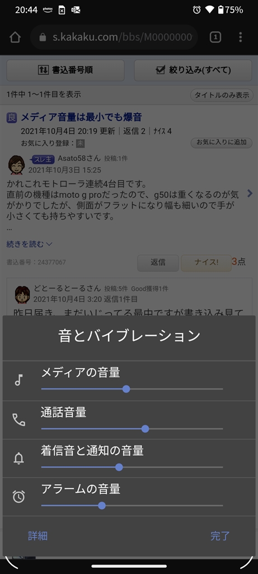Toggle the 絞り込み(すべて) filter checkbox button
The width and height of the screenshot is (258, 574).
[x=193, y=70]
